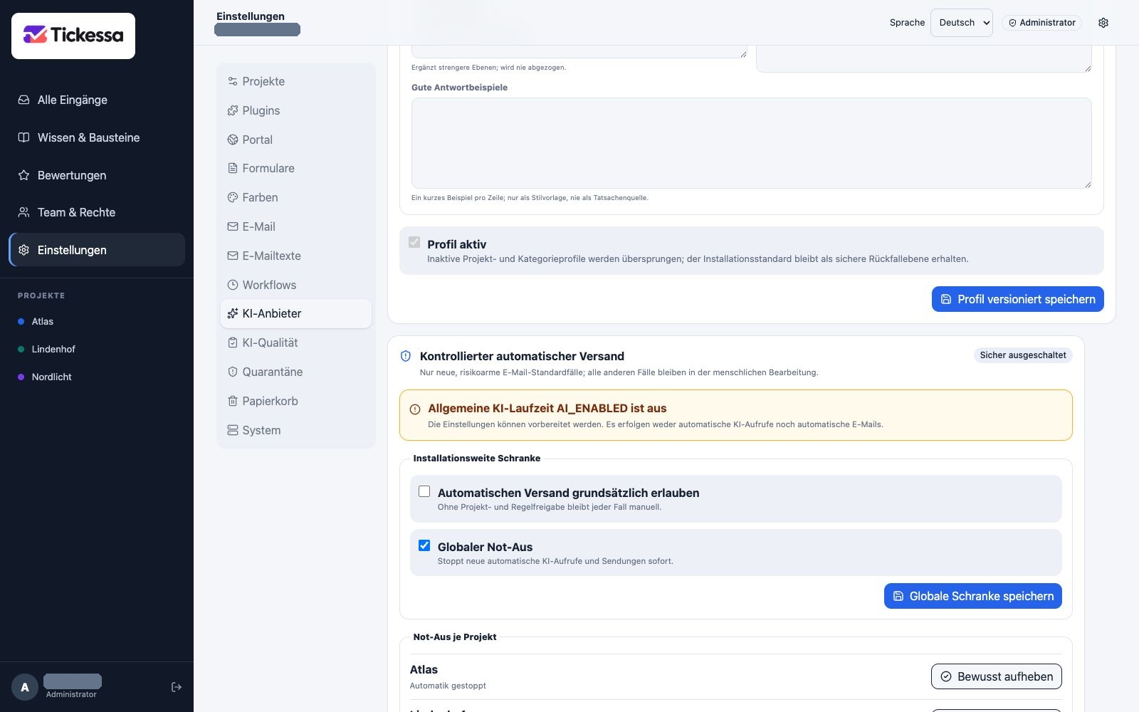The width and height of the screenshot is (1139, 712).
Task: Click the Farben palette icon
Action: (x=233, y=197)
